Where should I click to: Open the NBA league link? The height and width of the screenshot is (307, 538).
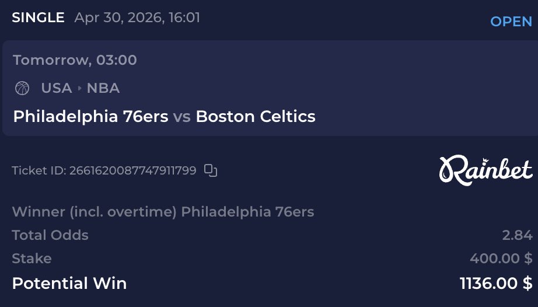(x=103, y=88)
